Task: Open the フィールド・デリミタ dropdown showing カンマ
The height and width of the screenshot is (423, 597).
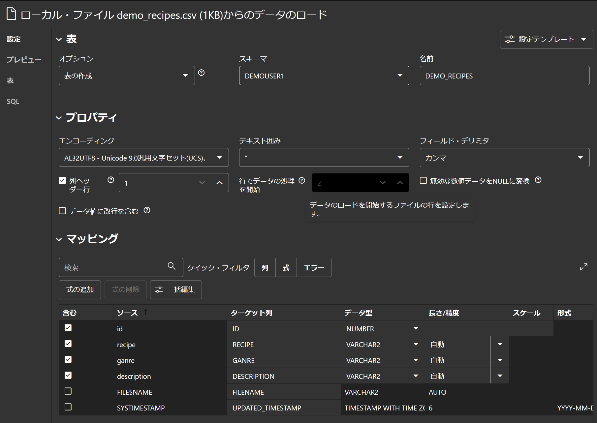Action: 505,158
